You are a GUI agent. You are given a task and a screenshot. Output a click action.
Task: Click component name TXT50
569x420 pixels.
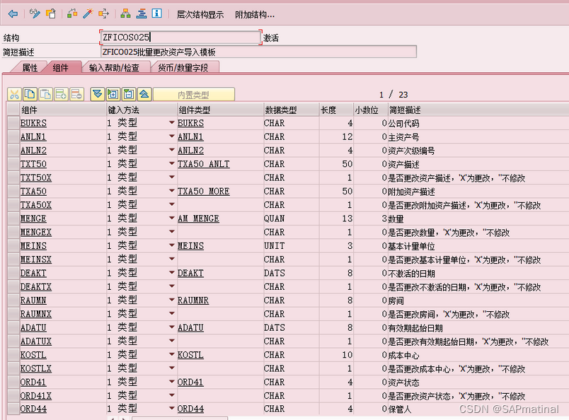(33, 164)
